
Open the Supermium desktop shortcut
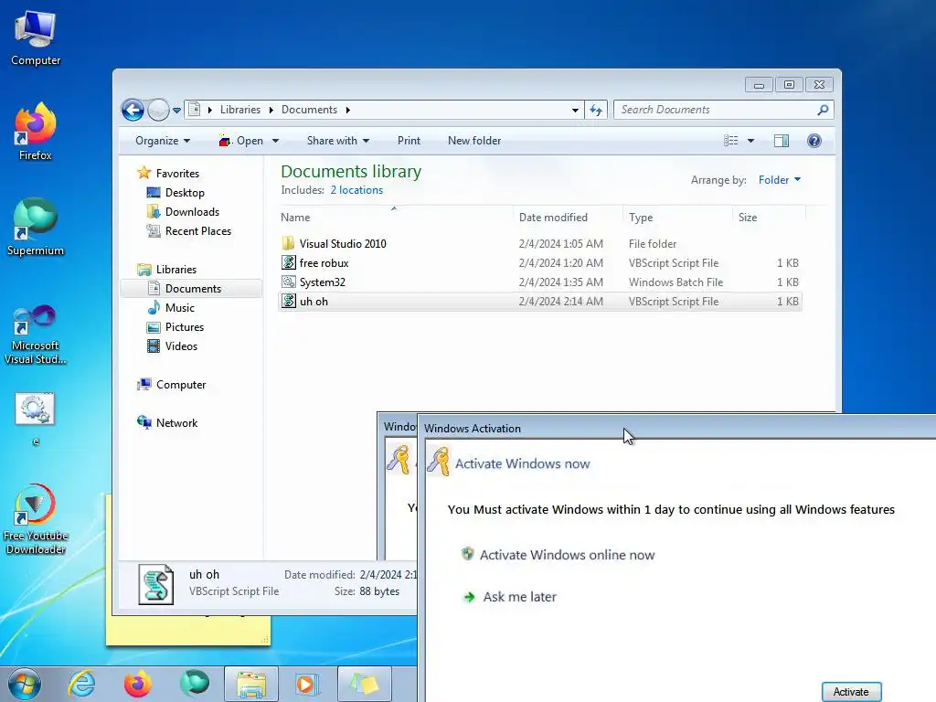(36, 227)
